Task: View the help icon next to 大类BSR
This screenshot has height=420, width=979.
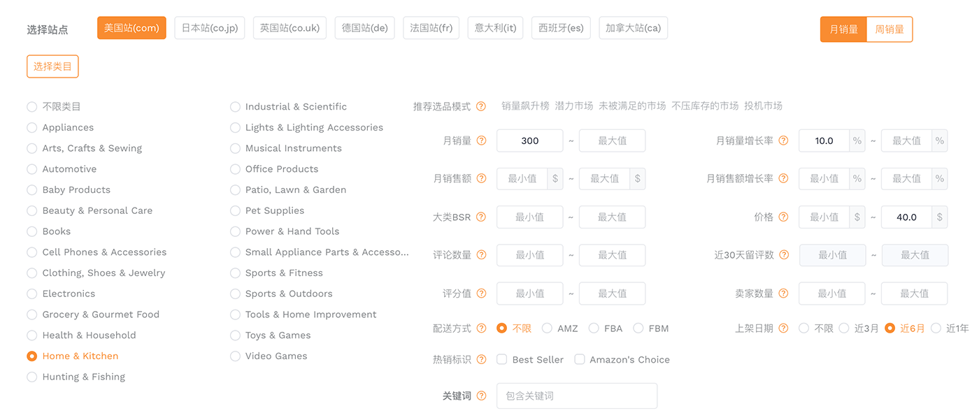Action: (480, 217)
